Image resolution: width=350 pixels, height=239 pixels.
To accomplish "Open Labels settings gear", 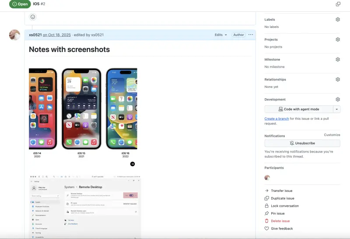I will [x=338, y=20].
